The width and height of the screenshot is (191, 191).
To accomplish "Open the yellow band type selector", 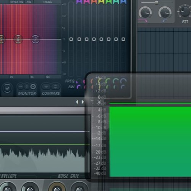I will point(101,2).
